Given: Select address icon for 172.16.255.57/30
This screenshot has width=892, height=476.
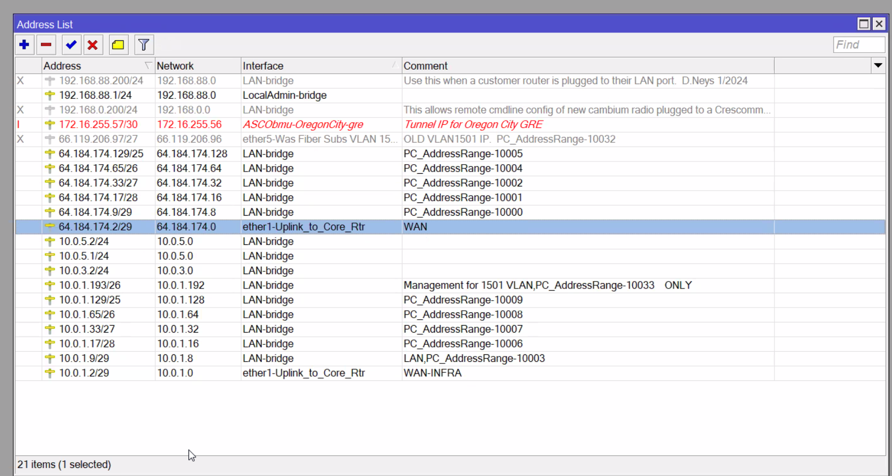Looking at the screenshot, I should [50, 125].
